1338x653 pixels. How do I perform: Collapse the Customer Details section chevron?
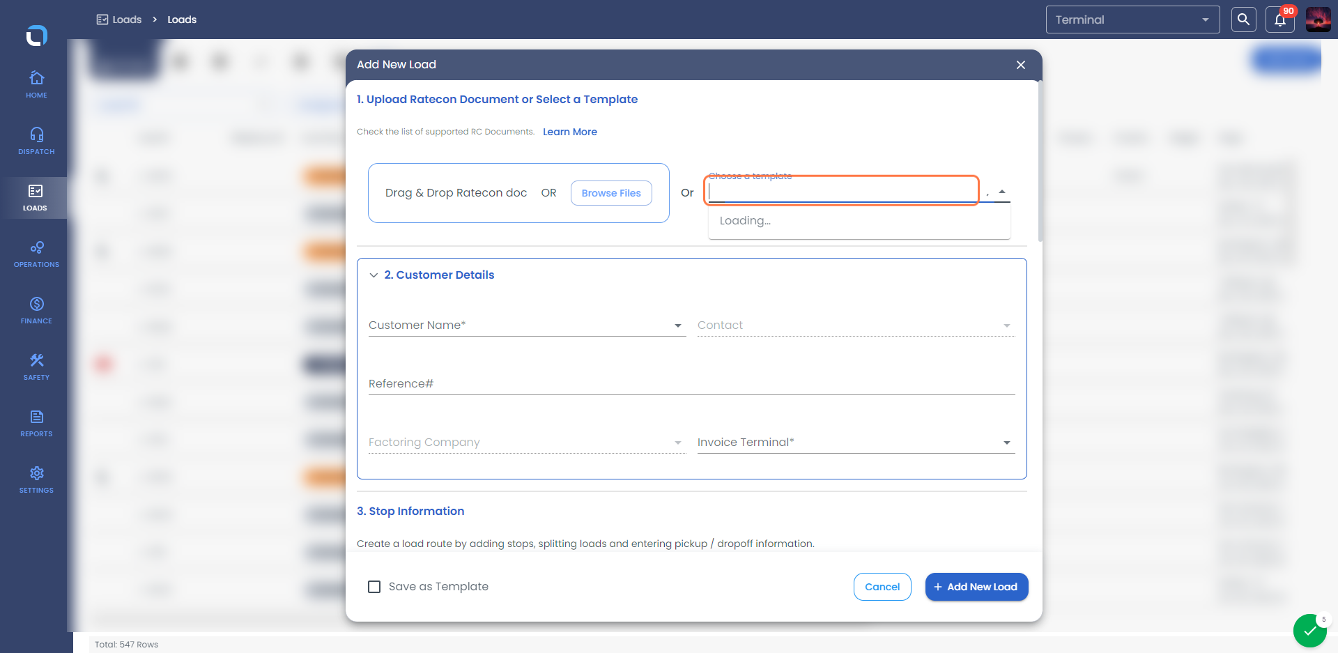point(374,275)
